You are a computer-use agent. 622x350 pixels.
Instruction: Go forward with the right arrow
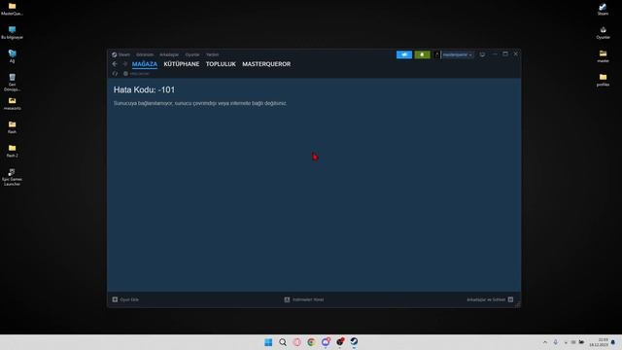pyautogui.click(x=125, y=64)
